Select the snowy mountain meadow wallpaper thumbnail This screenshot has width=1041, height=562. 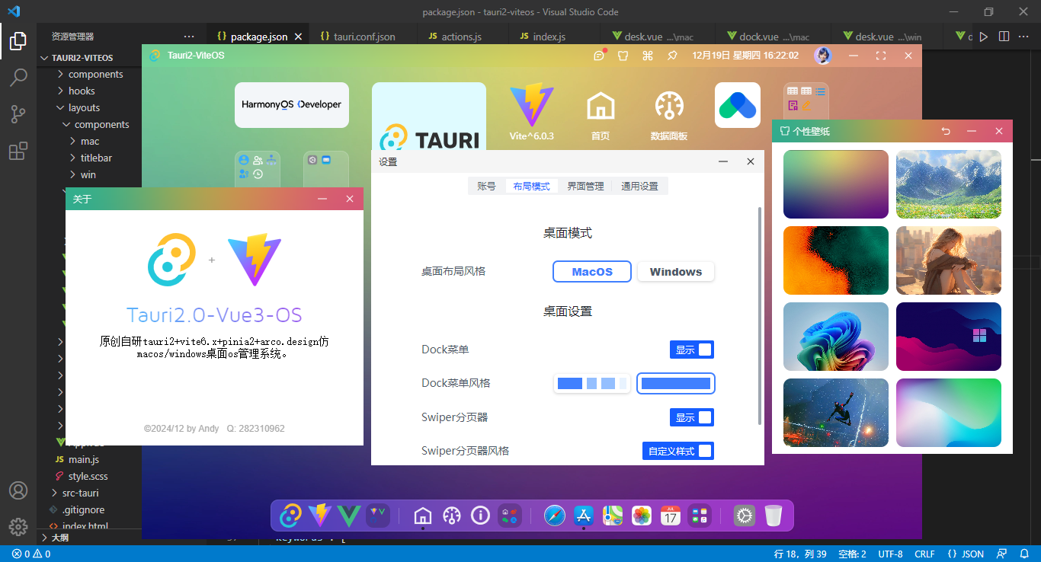[948, 184]
